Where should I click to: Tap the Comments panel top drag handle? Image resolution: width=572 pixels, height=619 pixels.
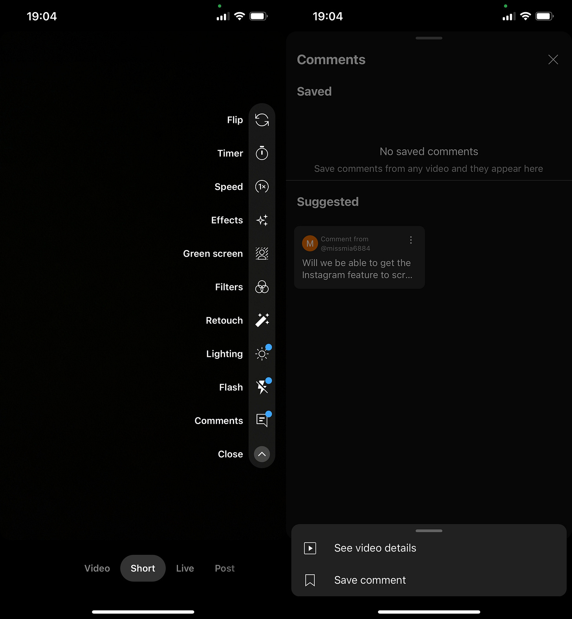pyautogui.click(x=429, y=38)
